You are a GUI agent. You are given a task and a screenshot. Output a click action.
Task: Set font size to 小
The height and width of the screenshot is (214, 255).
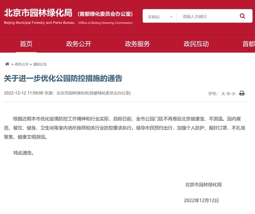point(233,94)
